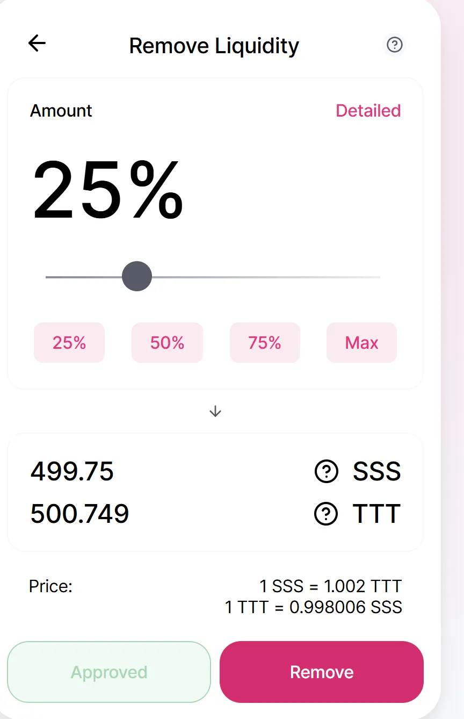Click the slider handle
The width and height of the screenshot is (464, 719).
click(x=137, y=276)
